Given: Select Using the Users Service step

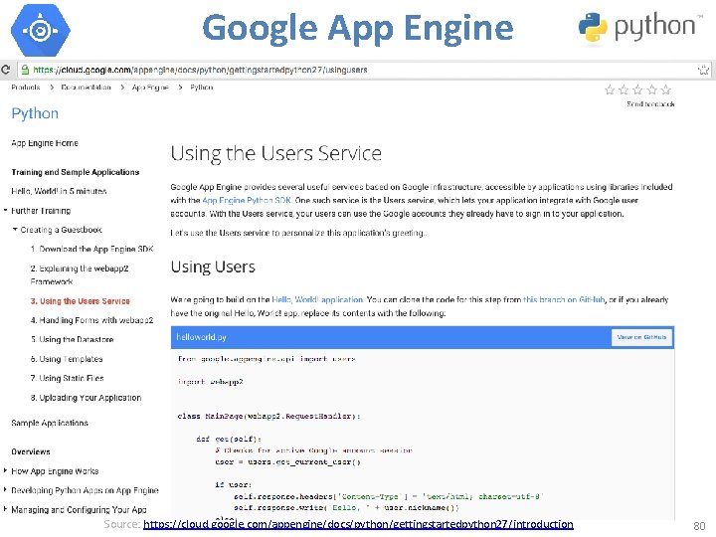Looking at the screenshot, I should (x=81, y=301).
